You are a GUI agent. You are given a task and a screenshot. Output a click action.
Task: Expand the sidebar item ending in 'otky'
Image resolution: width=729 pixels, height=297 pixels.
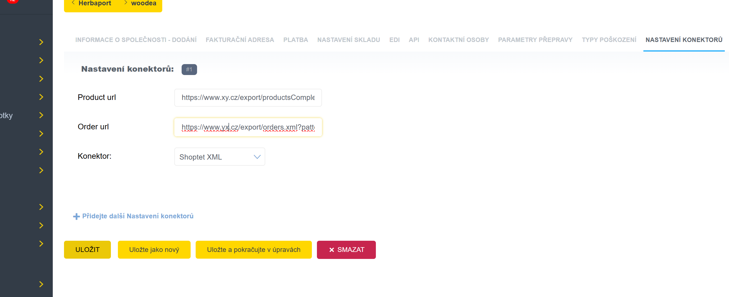[41, 115]
